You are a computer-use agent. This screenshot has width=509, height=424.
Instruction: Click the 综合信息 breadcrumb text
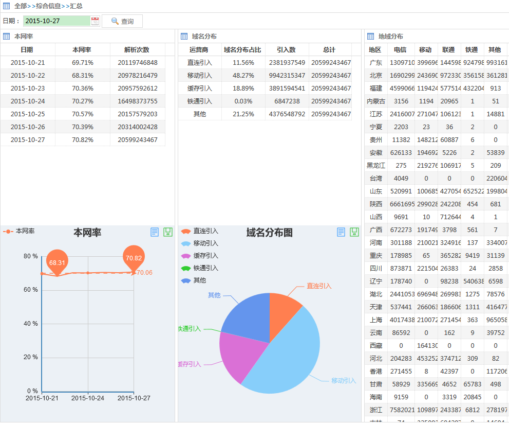click(48, 6)
